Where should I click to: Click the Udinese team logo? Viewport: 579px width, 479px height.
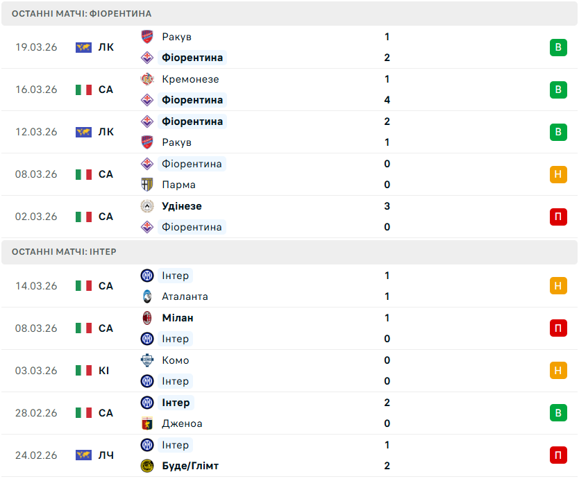tap(147, 206)
